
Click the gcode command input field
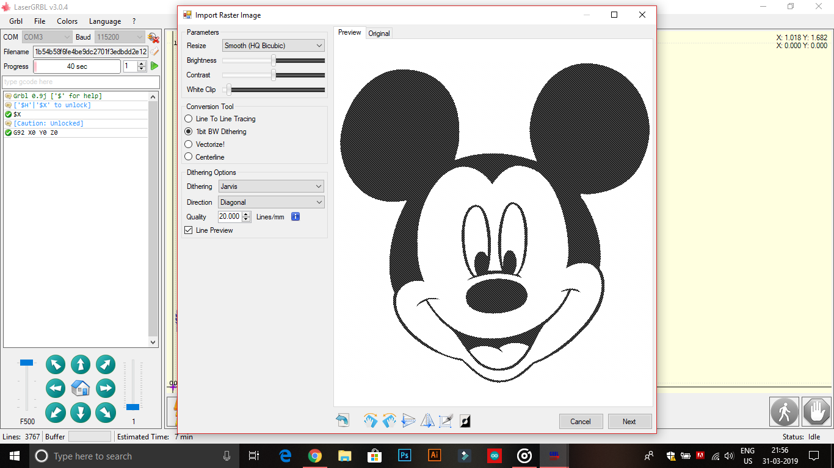coord(79,82)
